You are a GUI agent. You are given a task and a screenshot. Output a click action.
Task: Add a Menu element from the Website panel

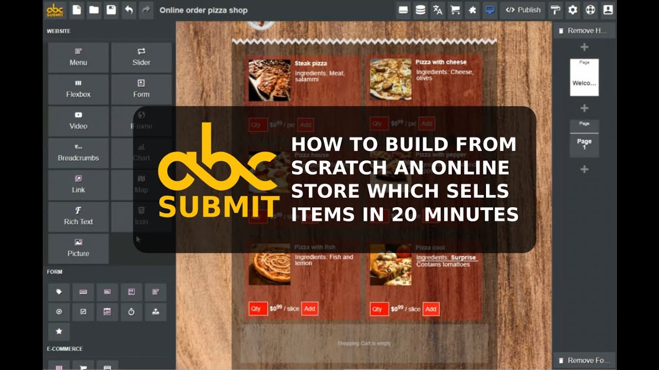[78, 58]
